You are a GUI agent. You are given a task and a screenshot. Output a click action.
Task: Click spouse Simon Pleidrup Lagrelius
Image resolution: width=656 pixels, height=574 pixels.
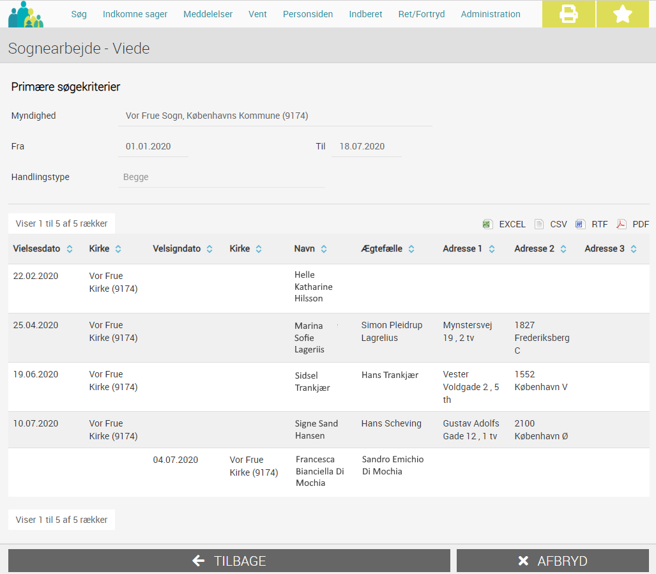point(392,331)
